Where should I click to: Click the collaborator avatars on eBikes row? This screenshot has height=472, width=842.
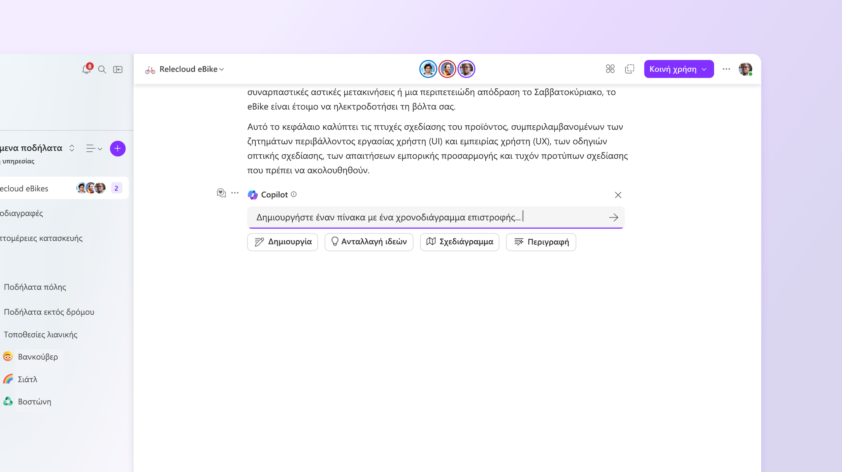pyautogui.click(x=91, y=188)
